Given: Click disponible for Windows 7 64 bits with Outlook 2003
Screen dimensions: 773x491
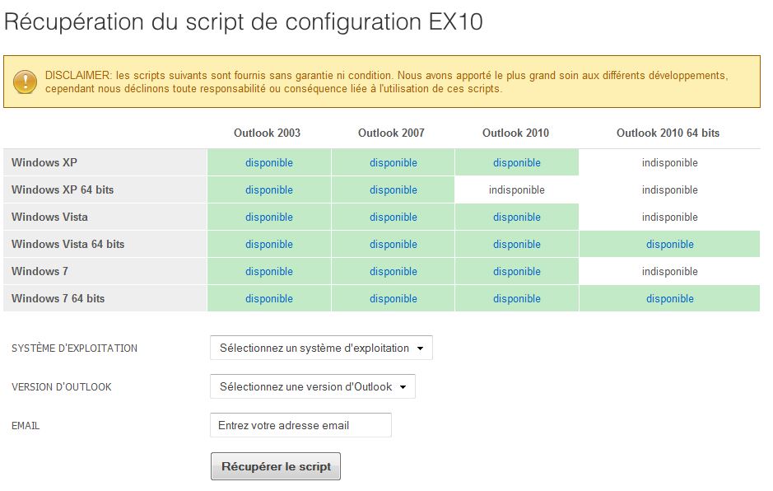Looking at the screenshot, I should pos(269,298).
